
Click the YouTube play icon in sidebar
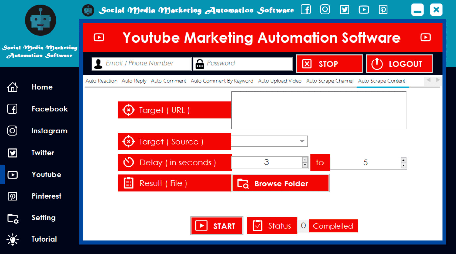13,175
